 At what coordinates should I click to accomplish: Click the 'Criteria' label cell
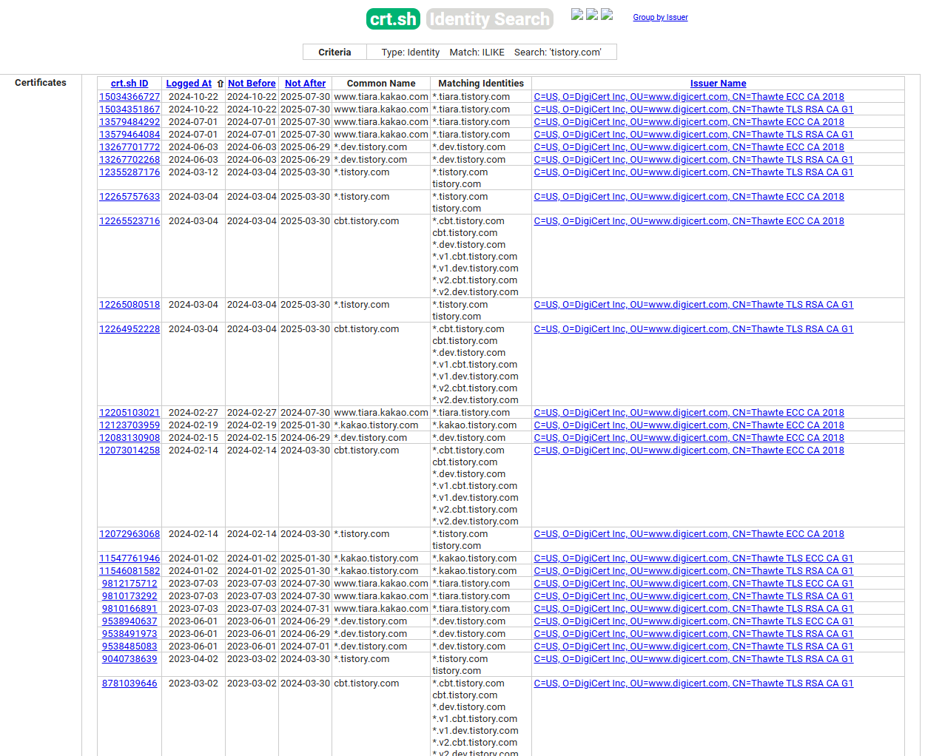coord(334,53)
